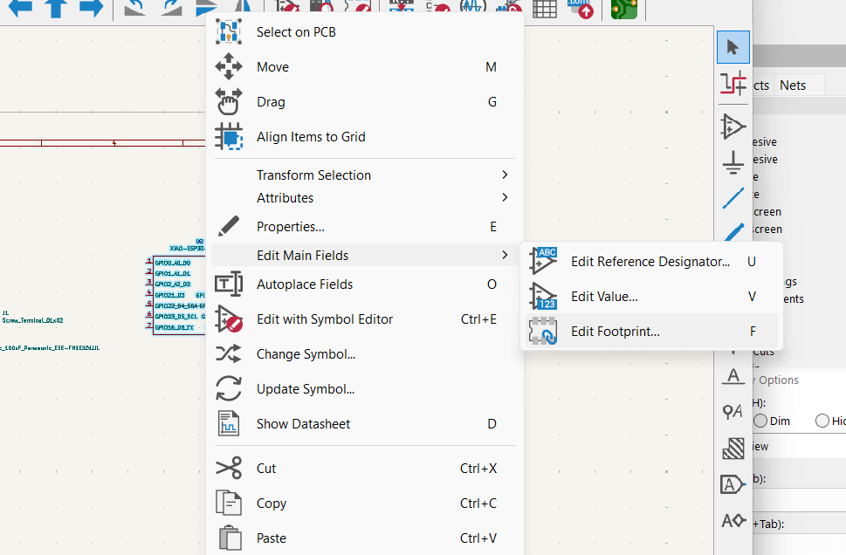Open the PCB editor from the toolbar
This screenshot has height=555, width=846.
click(623, 10)
